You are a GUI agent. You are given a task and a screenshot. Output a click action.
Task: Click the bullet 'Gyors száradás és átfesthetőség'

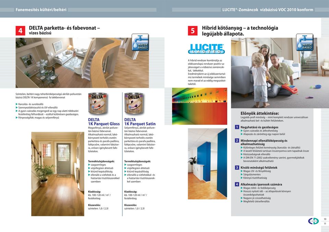(260, 131)
